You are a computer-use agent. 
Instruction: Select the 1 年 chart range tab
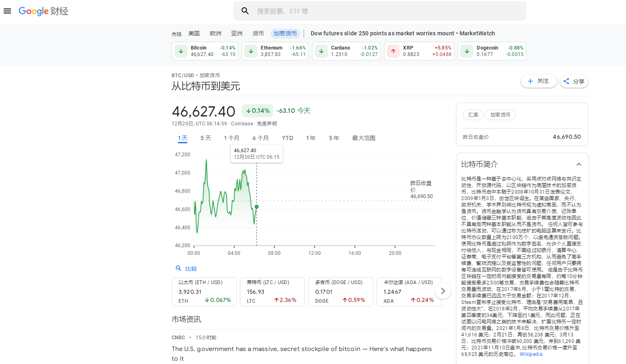(x=311, y=138)
